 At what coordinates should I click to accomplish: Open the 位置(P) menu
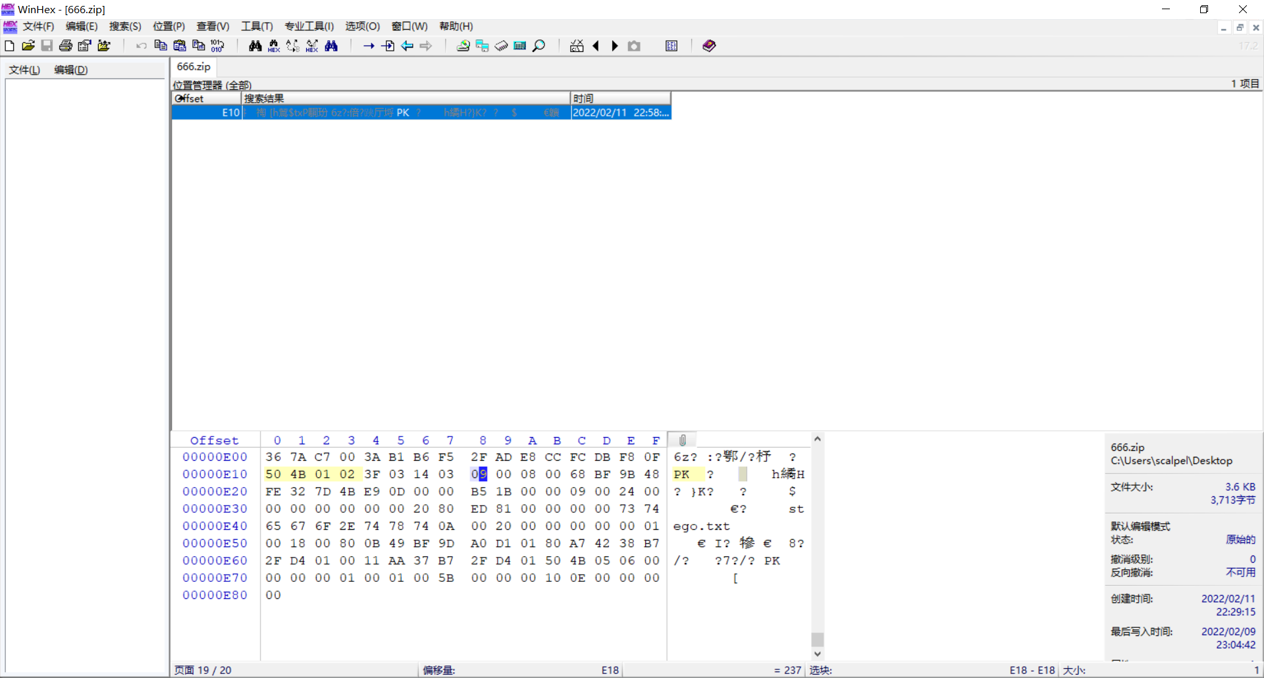(x=169, y=26)
